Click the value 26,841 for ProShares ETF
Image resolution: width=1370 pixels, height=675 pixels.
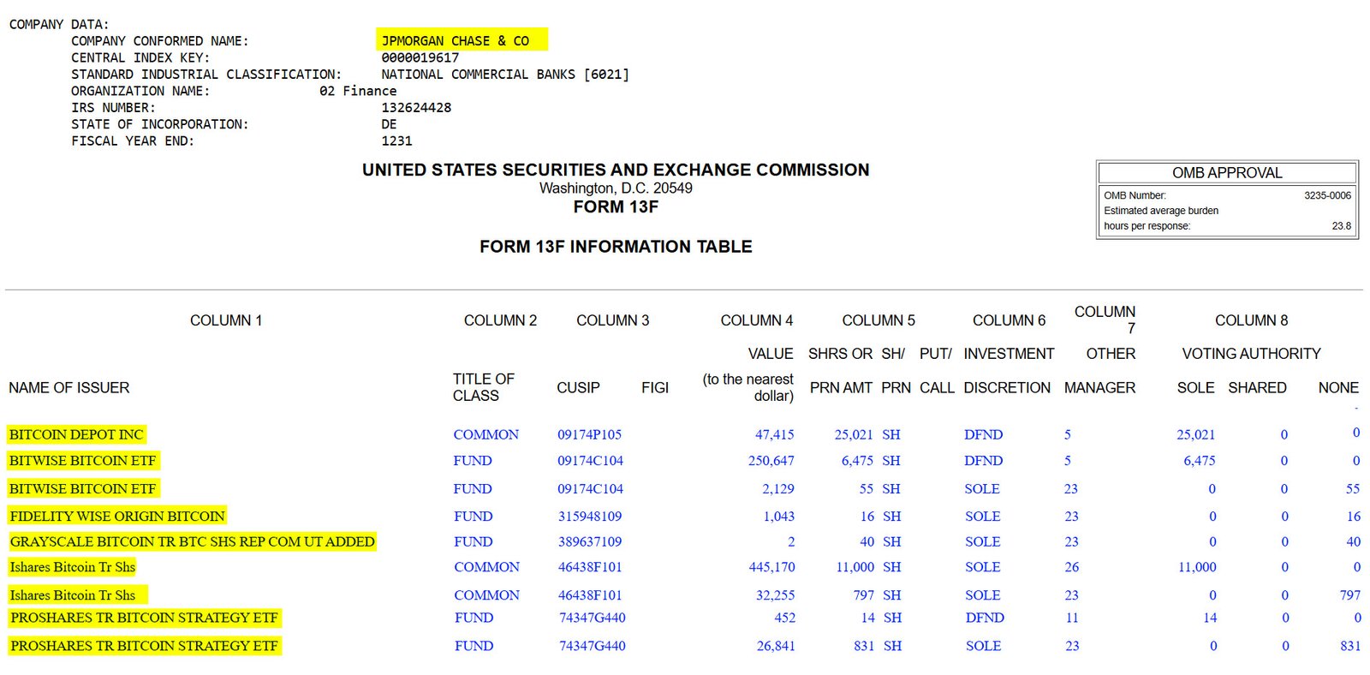tap(776, 646)
